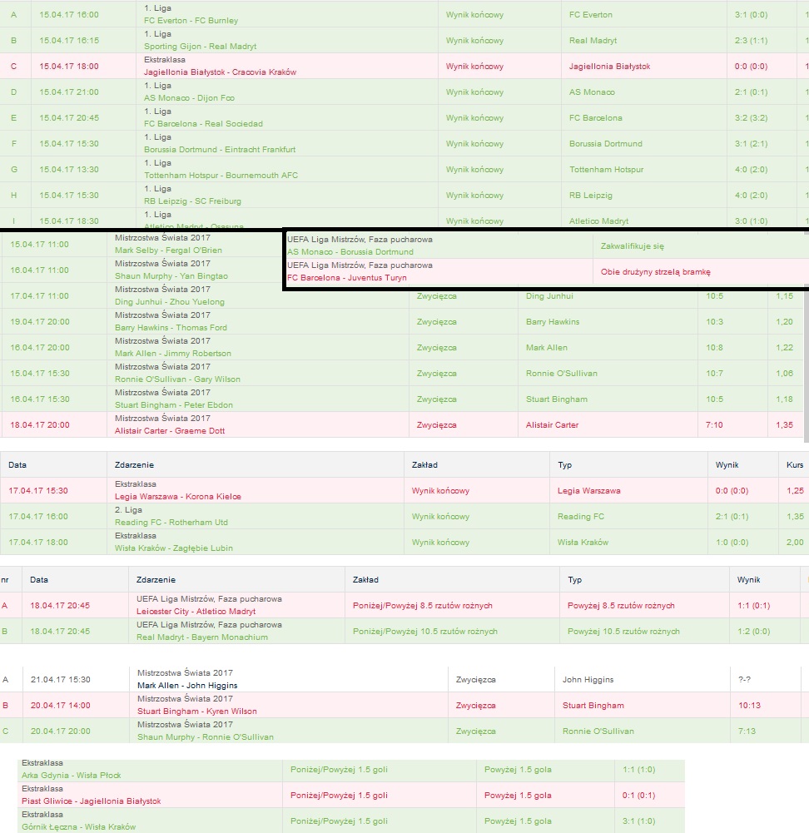Select the date 15.04.17 16:15

coord(69,41)
